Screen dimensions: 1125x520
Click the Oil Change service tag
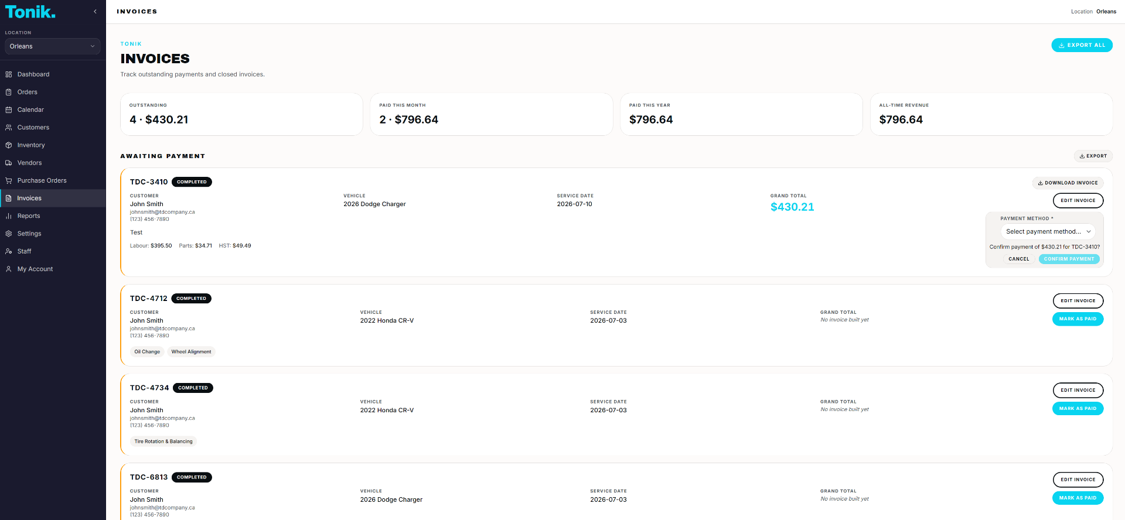[147, 352]
